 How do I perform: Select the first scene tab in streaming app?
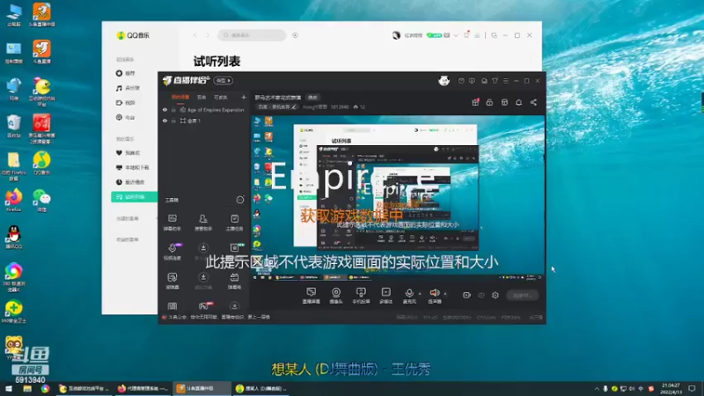tap(180, 97)
